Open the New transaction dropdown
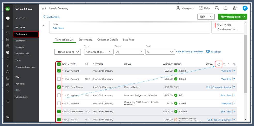 coord(233,17)
